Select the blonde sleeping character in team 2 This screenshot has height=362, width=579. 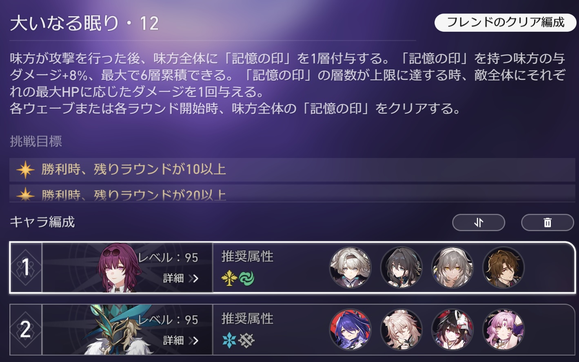pos(402,330)
